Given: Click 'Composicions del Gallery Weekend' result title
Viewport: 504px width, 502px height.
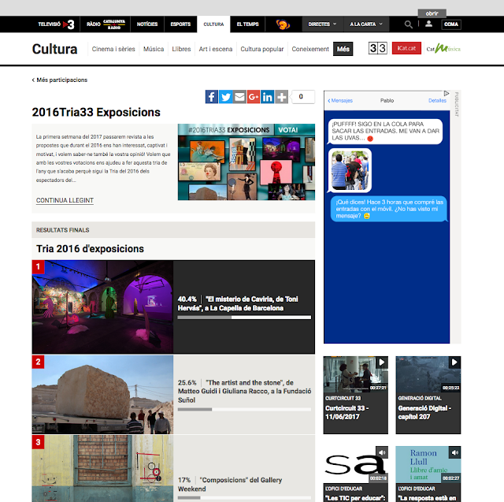Looking at the screenshot, I should coord(230,485).
